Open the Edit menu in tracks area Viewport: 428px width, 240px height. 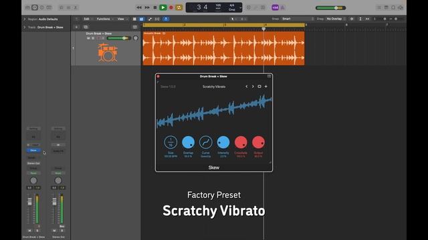point(88,19)
